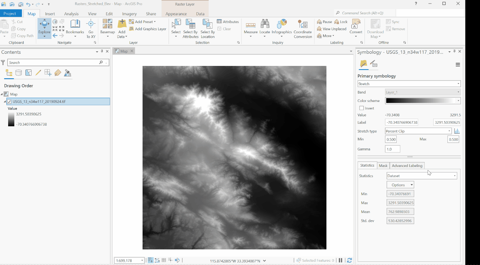480x265 pixels.
Task: List layers by editing pencil icon
Action: [x=38, y=73]
